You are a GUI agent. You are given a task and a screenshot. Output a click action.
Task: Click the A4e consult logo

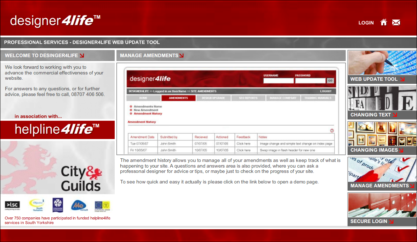[79, 205]
